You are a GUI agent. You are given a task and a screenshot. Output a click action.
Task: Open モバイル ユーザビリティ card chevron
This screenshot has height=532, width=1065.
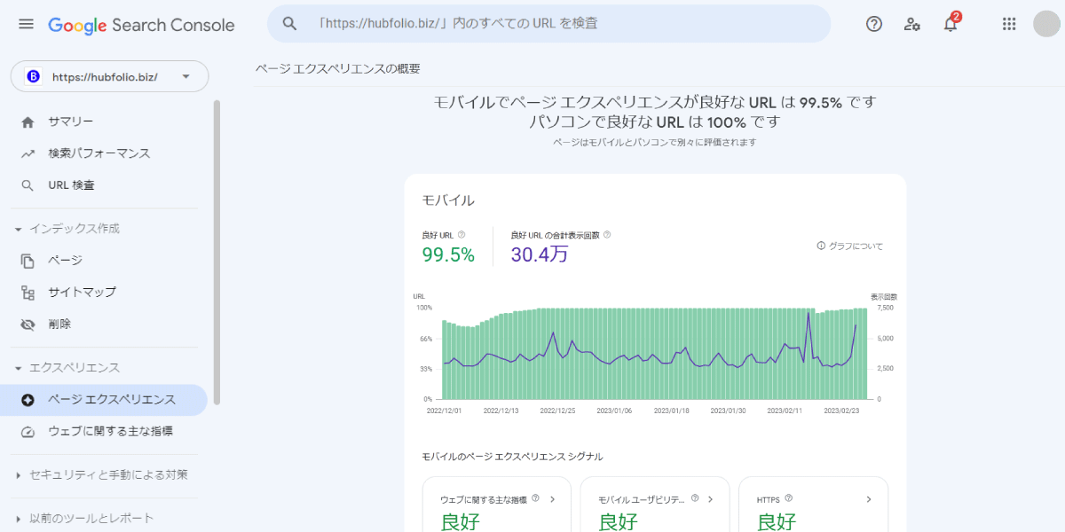pyautogui.click(x=711, y=499)
